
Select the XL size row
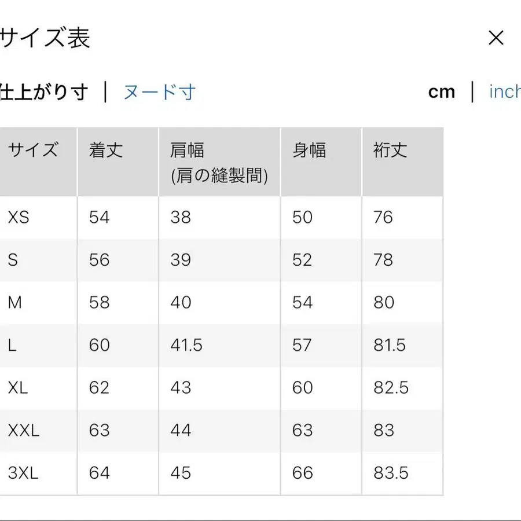(x=18, y=388)
